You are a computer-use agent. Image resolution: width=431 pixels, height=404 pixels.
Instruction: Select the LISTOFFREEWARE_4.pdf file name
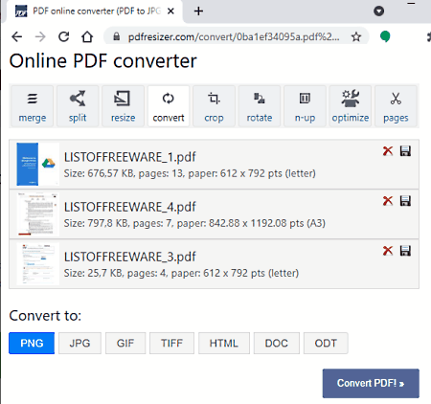[130, 207]
